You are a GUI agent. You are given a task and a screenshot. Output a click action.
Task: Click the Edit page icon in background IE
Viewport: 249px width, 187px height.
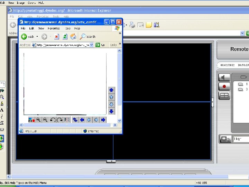[140, 25]
